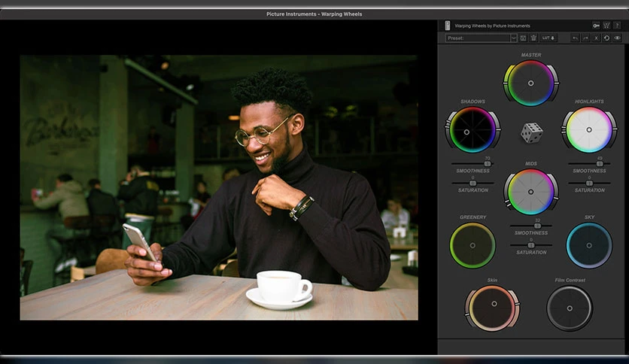629x364 pixels.
Task: Export LUT using the LUT button
Action: [x=548, y=38]
